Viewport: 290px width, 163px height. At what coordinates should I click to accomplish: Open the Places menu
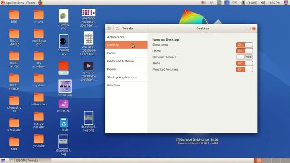click(x=31, y=3)
